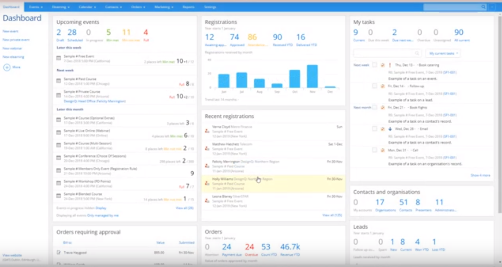Image resolution: width=502 pixels, height=267 pixels.
Task: Click the edit icon beside Travis Haygood order
Action: [x=59, y=253]
